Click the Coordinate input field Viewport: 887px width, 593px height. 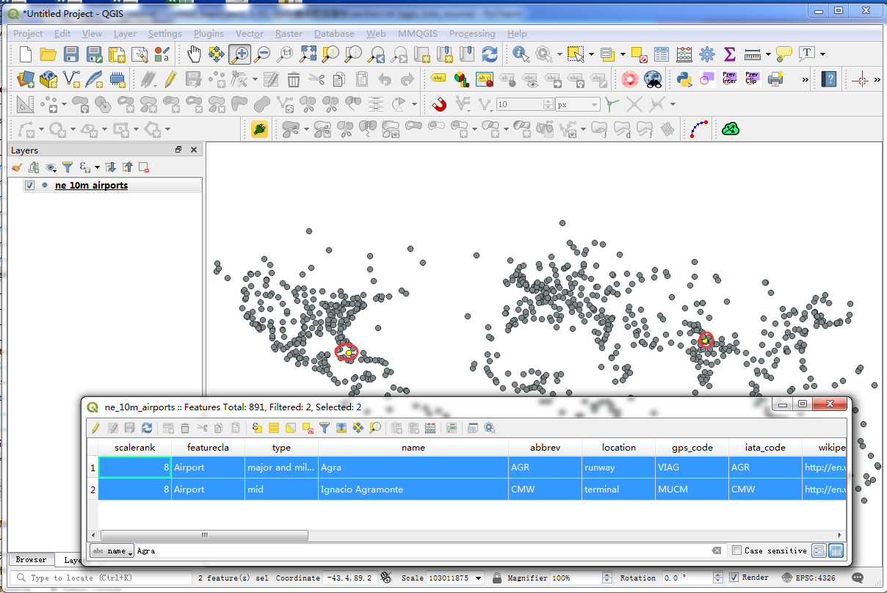[350, 578]
